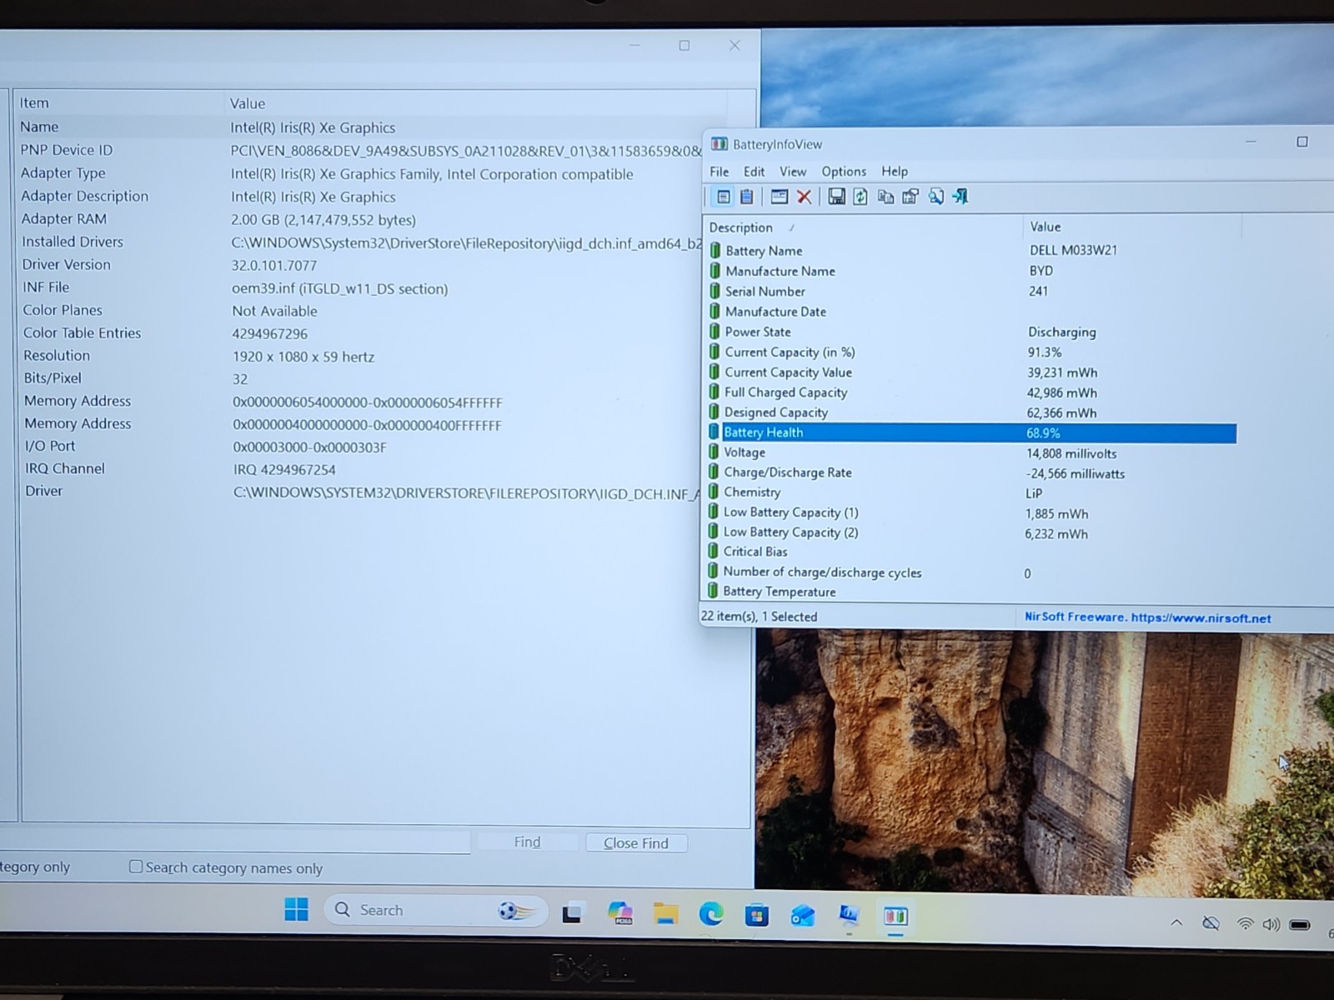Open the View menu in BatteryInfoView
The image size is (1334, 1000).
coord(793,172)
